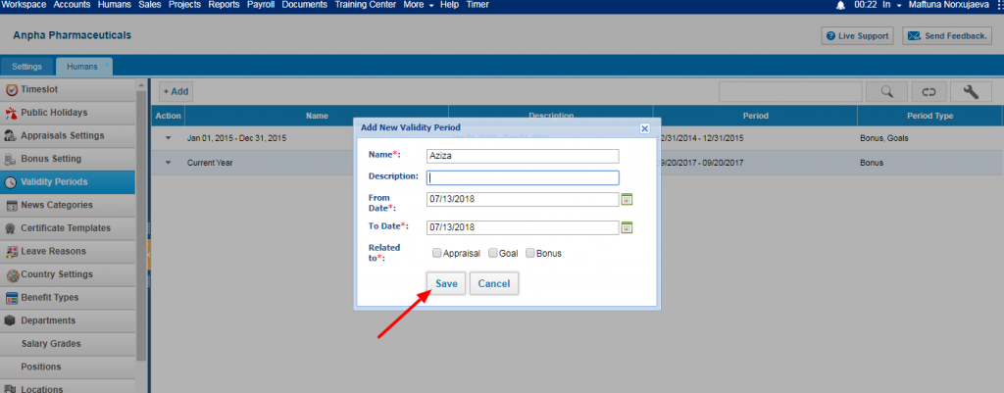
Task: Click the Name field containing Aziza
Action: coord(523,156)
